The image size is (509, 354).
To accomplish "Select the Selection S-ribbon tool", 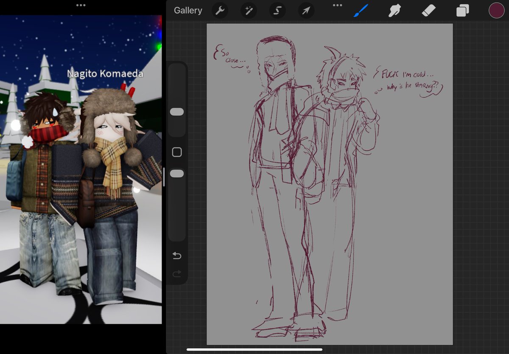I will [x=277, y=11].
